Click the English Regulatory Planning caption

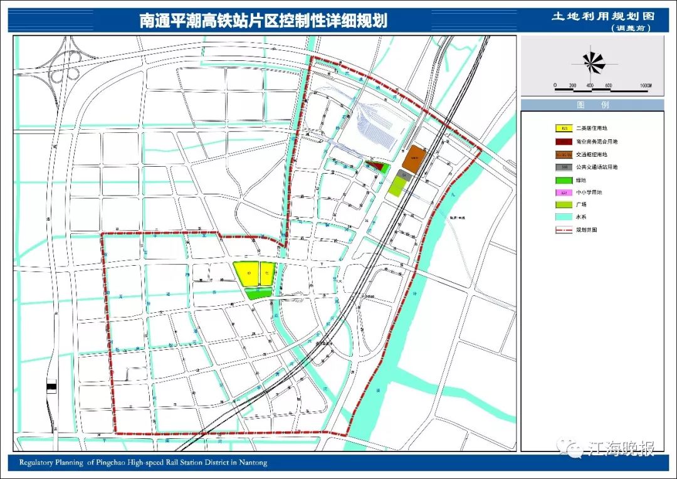click(x=143, y=462)
